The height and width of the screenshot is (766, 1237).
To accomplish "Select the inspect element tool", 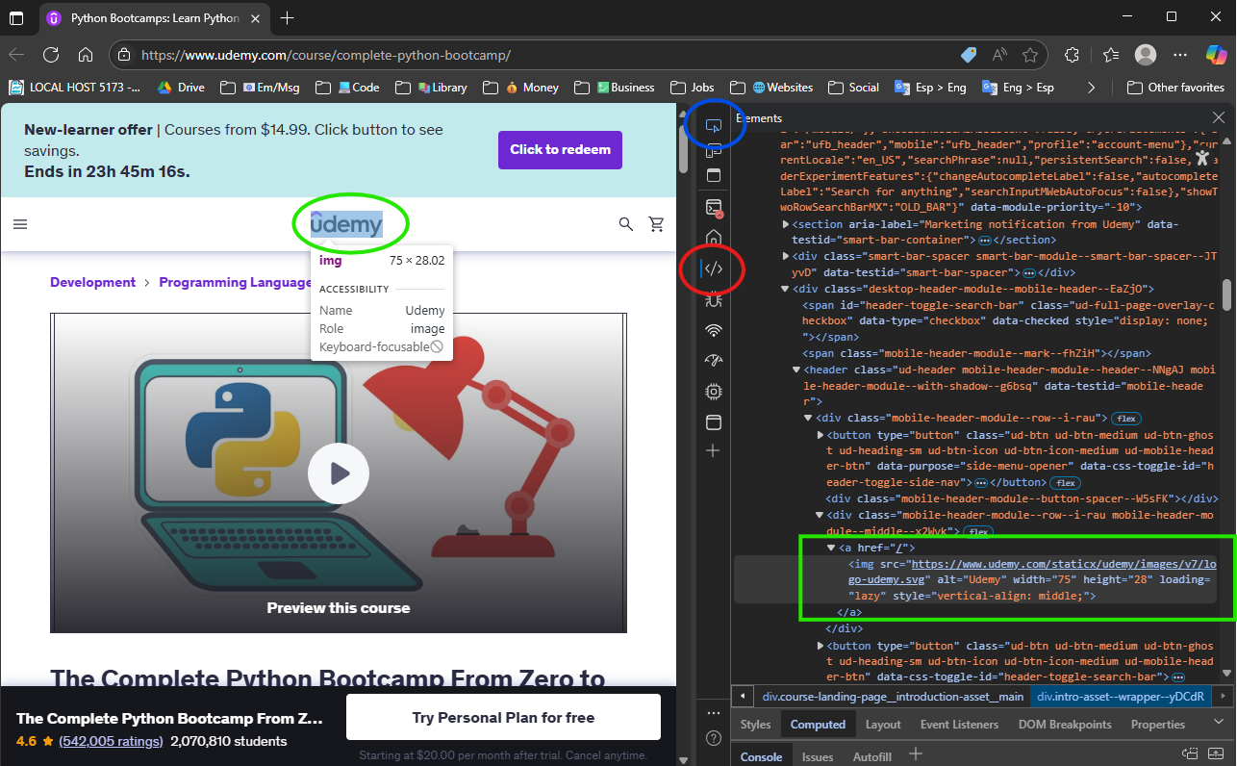I will [714, 126].
